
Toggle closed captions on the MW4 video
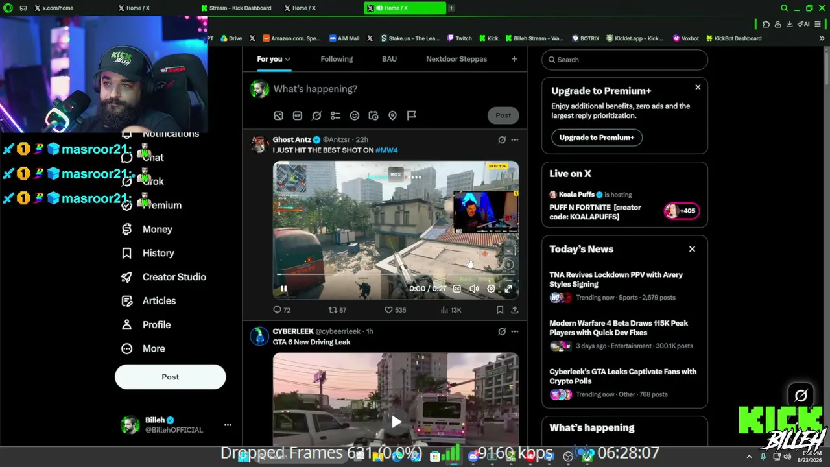457,289
